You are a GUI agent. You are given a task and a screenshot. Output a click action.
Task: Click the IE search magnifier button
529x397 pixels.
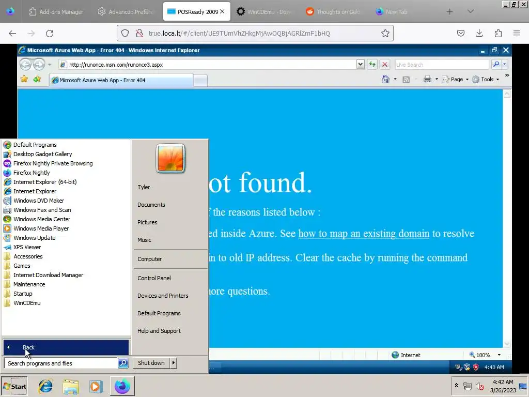point(496,64)
